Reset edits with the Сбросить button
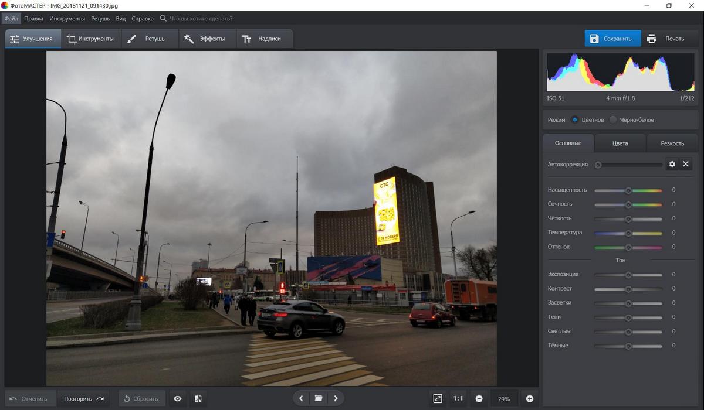 141,398
